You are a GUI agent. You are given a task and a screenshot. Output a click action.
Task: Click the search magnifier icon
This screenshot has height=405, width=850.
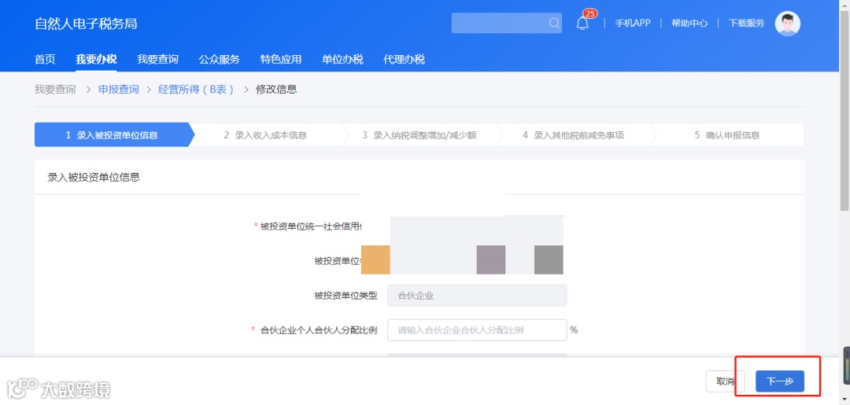click(553, 24)
